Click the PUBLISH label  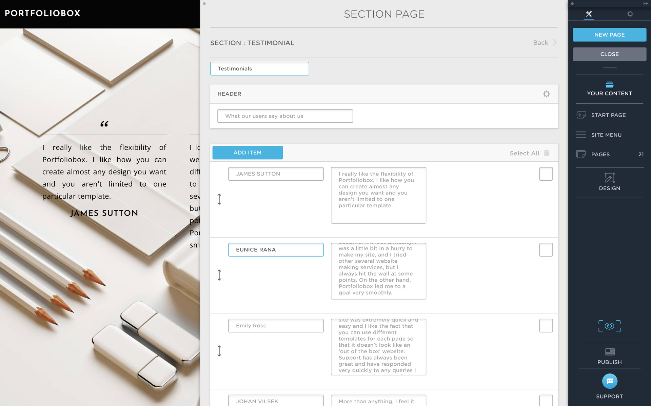point(609,362)
